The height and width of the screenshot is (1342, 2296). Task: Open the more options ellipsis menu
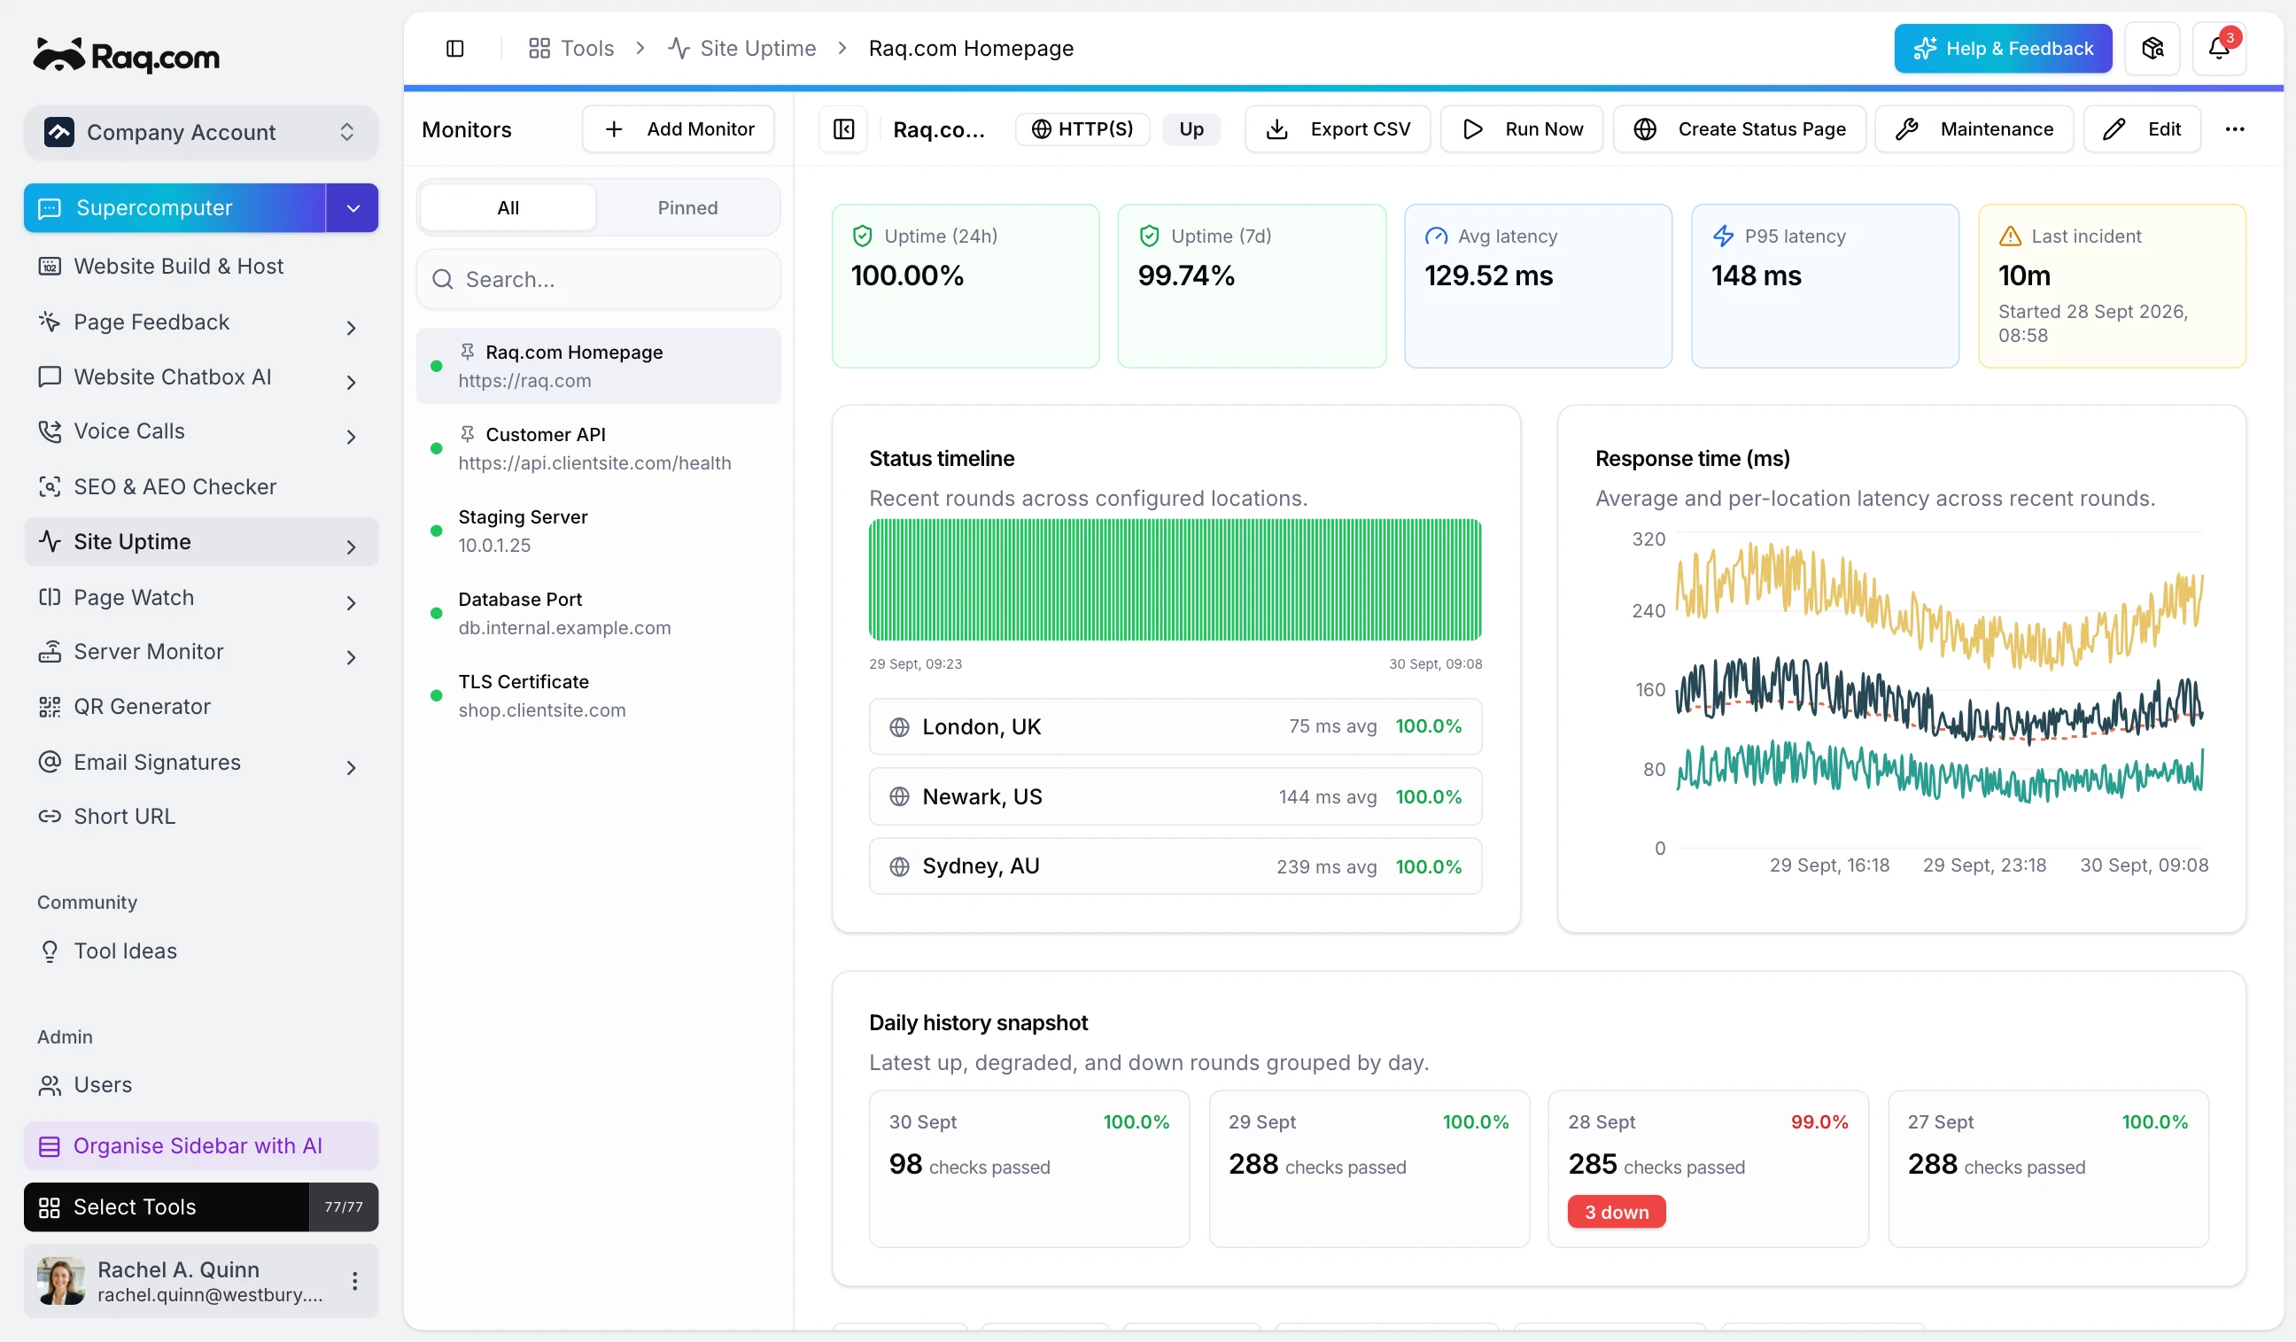click(x=2234, y=129)
